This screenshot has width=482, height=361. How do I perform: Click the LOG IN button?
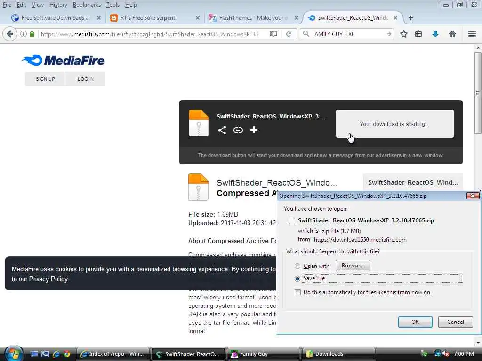pyautogui.click(x=86, y=79)
